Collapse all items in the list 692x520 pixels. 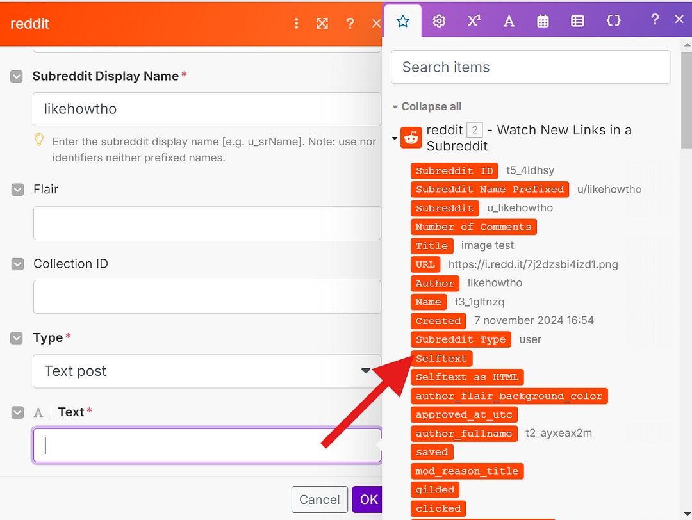[x=427, y=107]
